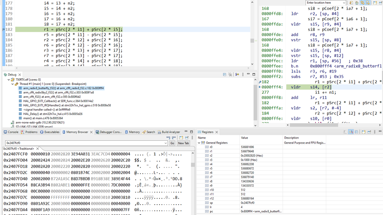Click the pin Registers view icon

coord(369,132)
